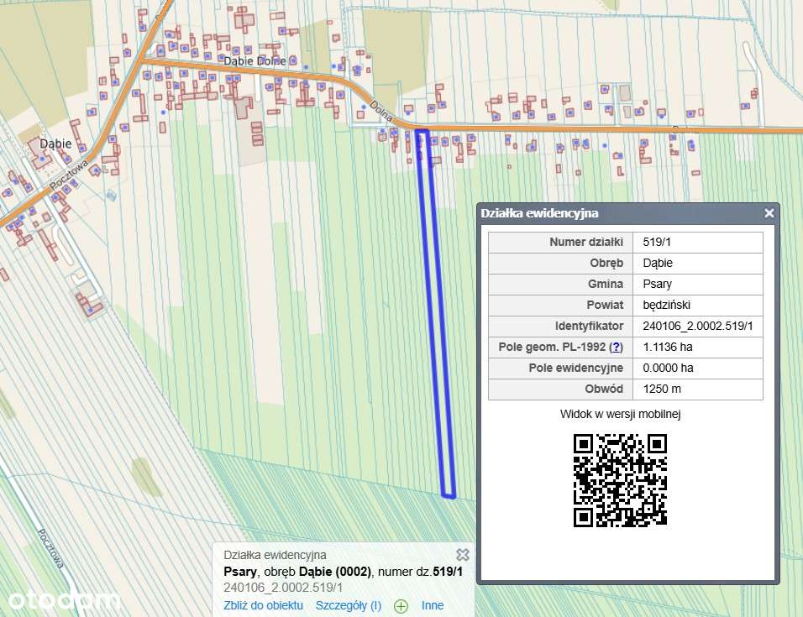The image size is (803, 617).
Task: Click the Dąbie village label on map
Action: pyautogui.click(x=55, y=144)
